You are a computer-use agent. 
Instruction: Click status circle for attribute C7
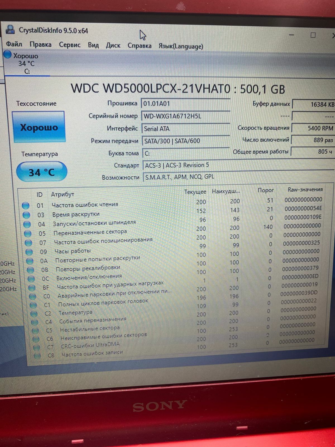pos(37,348)
